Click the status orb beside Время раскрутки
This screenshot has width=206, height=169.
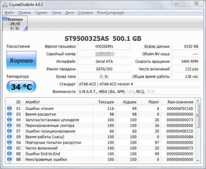click(x=10, y=114)
